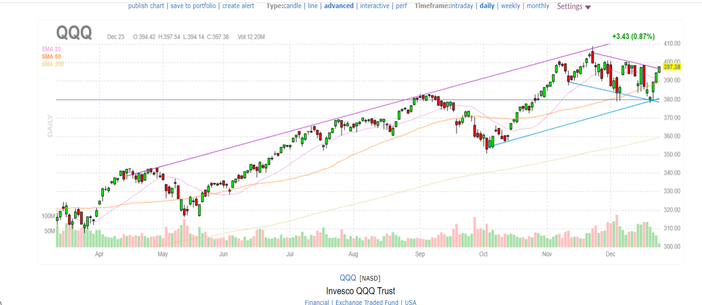Click the 310.00 price axis label
This screenshot has width=702, height=305.
pos(672,228)
